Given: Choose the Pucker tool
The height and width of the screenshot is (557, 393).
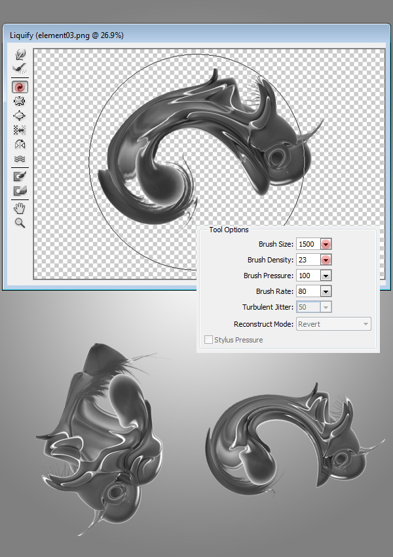Looking at the screenshot, I should coord(20,101).
